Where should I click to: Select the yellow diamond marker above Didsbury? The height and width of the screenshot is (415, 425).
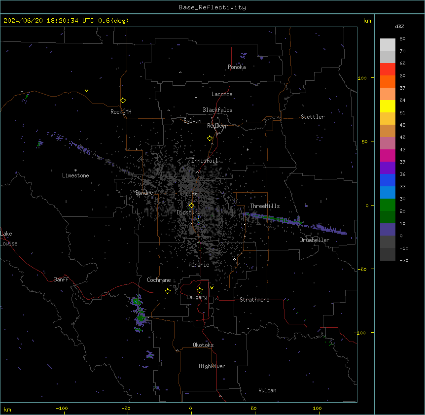pos(191,206)
